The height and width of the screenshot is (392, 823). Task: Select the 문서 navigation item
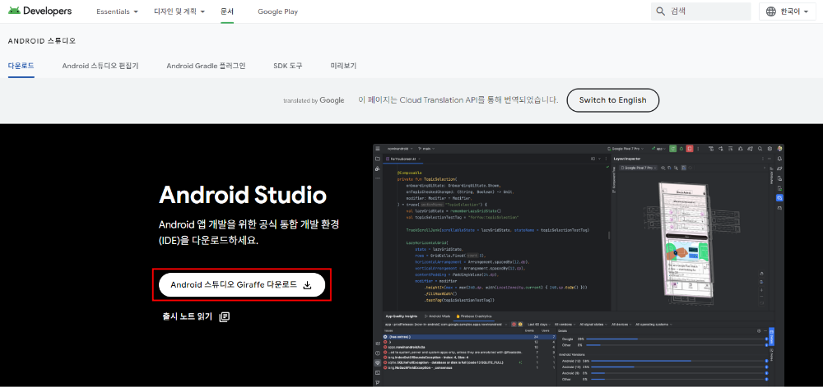227,12
